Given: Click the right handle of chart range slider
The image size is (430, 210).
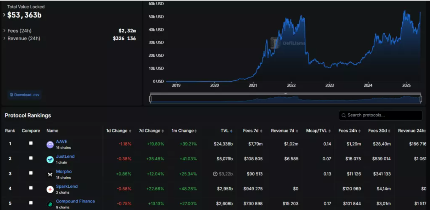Looking at the screenshot, I should (421, 99).
